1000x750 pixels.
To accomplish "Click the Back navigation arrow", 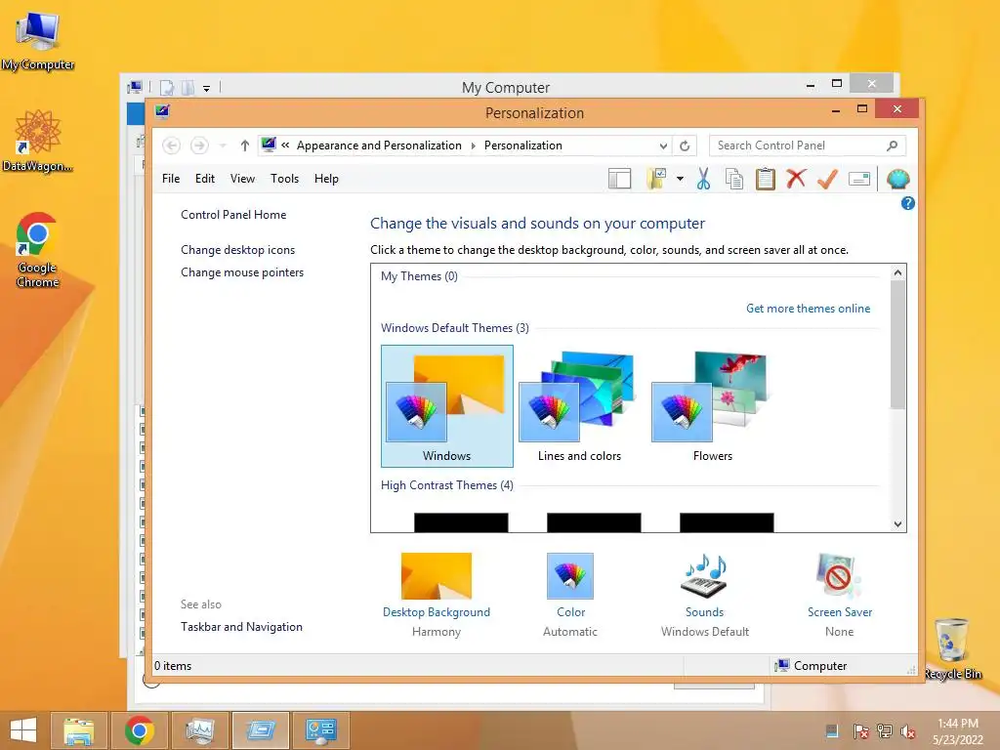I will pos(171,146).
